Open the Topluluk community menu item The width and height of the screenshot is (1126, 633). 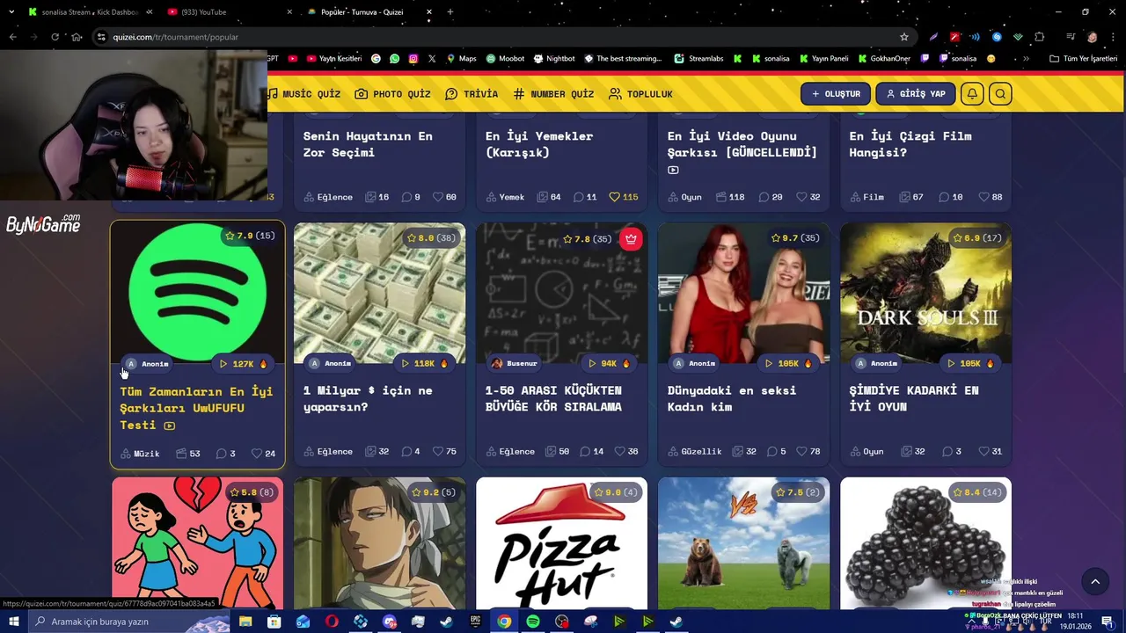640,94
